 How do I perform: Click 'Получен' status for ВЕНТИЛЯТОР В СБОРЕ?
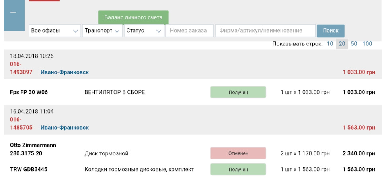pos(238,92)
